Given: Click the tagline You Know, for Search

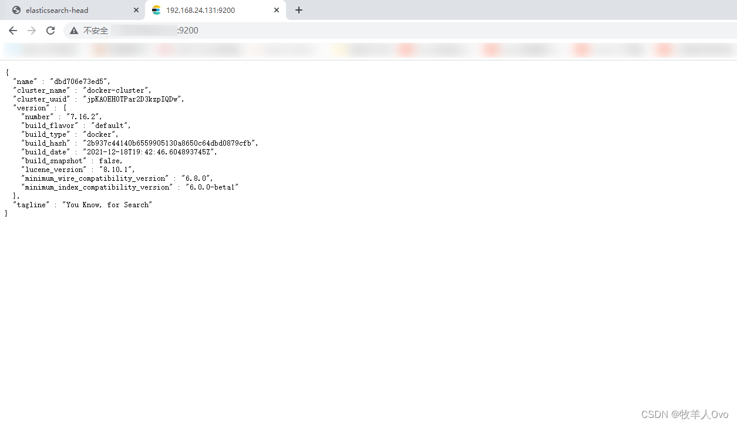Looking at the screenshot, I should (x=107, y=204).
